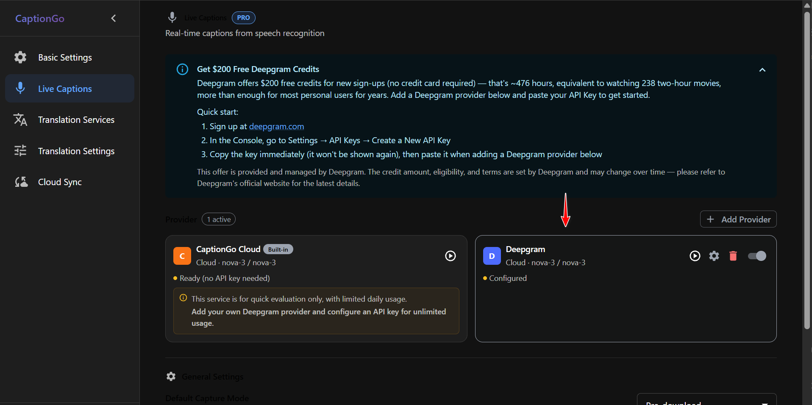Click the CaptionGo Cloud orange C avatar
Viewport: 812px width, 405px height.
[x=182, y=256]
